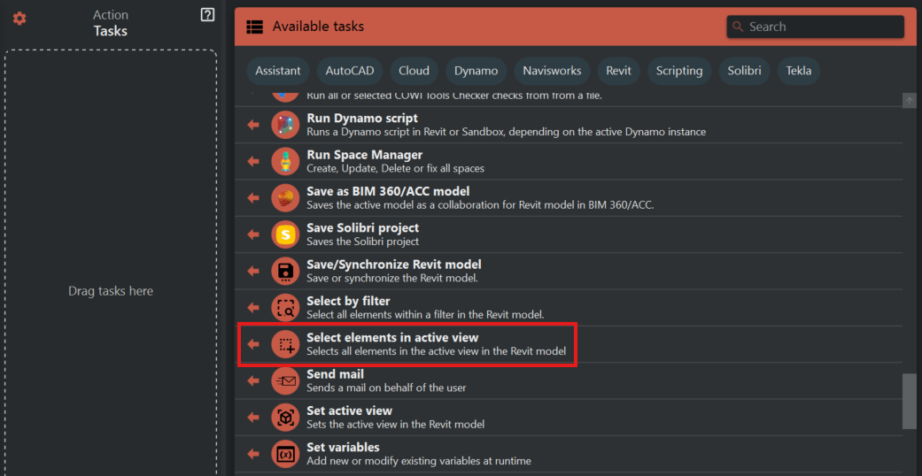
Task: Select the Set variables title
Action: [x=343, y=447]
